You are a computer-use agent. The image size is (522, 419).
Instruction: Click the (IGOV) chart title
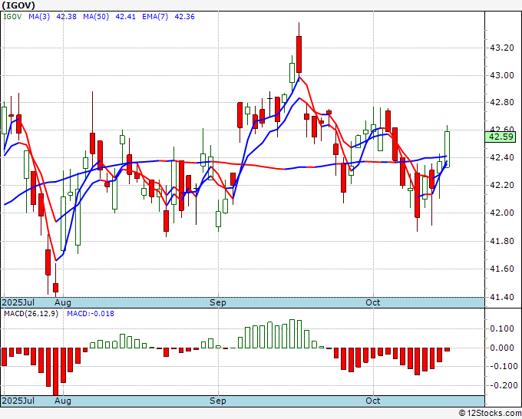tap(18, 5)
